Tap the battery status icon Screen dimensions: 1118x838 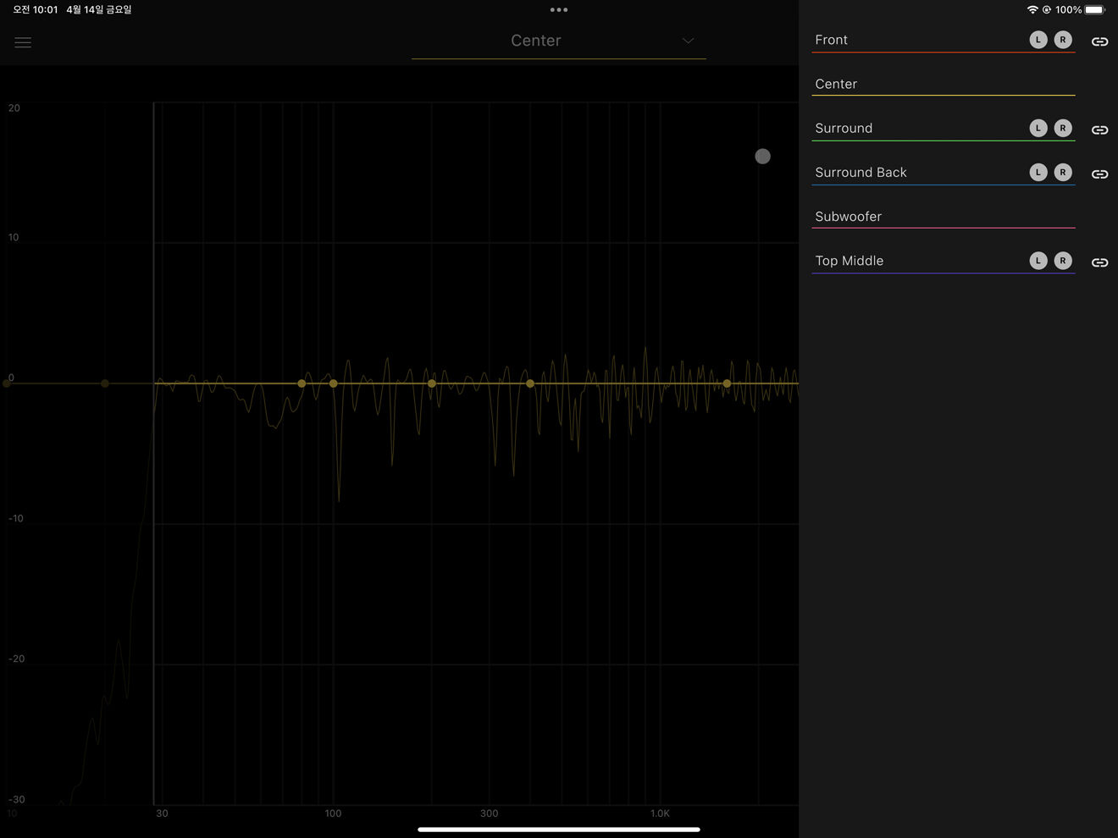1095,10
